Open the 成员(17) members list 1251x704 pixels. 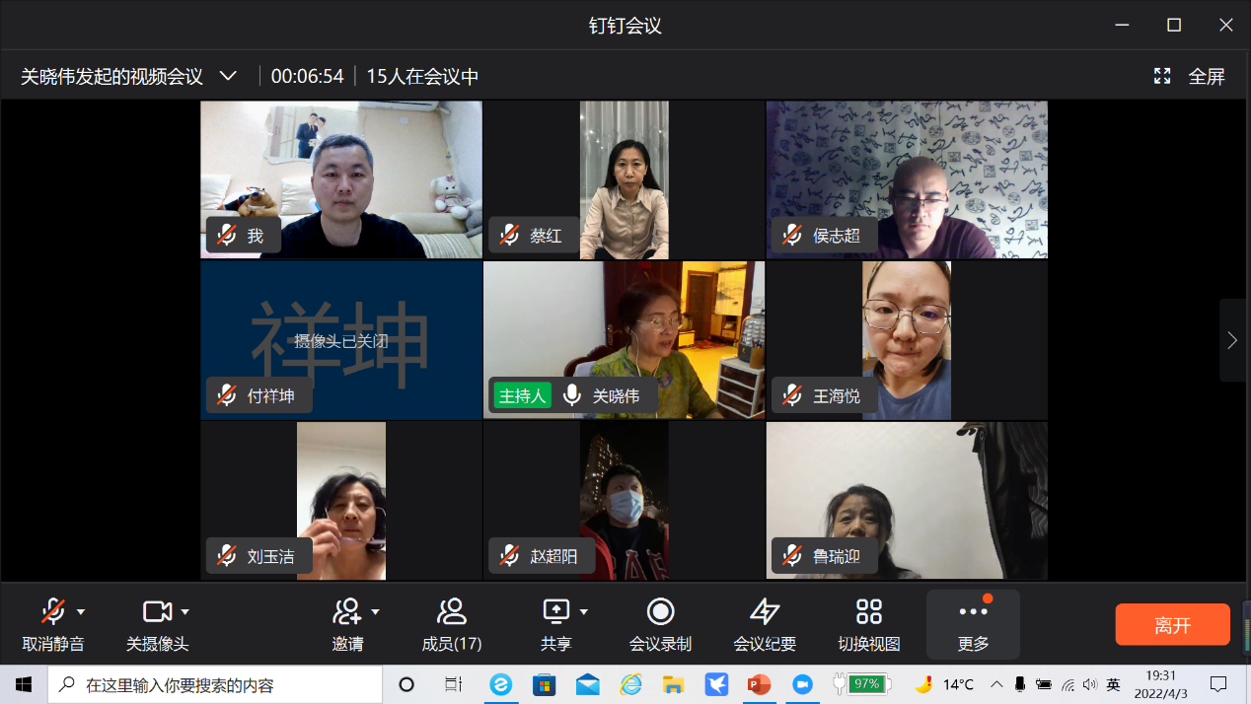click(452, 625)
